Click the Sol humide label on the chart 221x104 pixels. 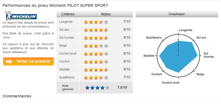pos(208,55)
